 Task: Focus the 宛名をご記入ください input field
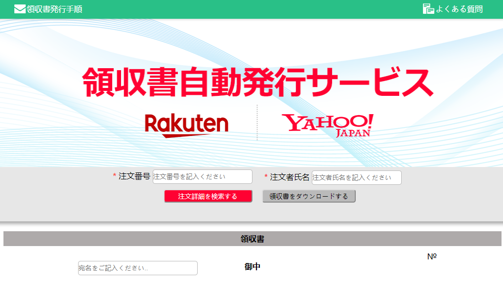(138, 268)
